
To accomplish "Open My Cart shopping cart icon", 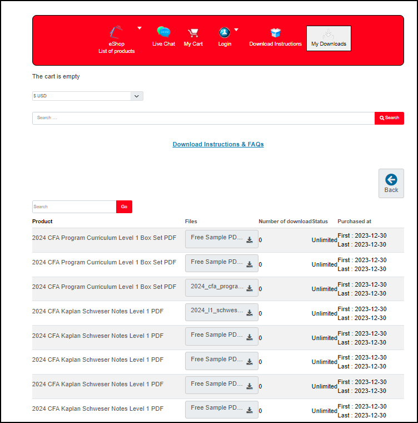I will coord(193,33).
